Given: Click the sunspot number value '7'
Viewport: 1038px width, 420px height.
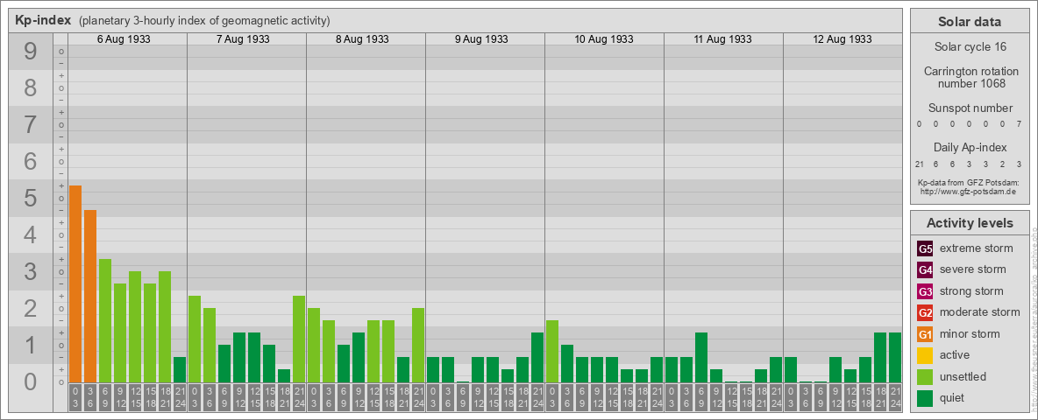Looking at the screenshot, I should pos(1020,124).
